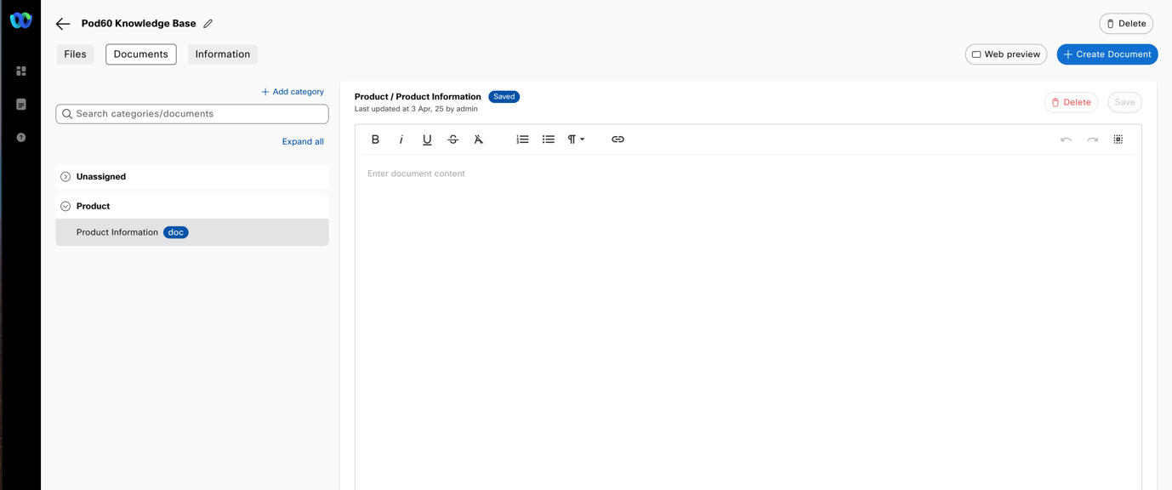Apply italic formatting to text
This screenshot has width=1172, height=490.
[401, 140]
